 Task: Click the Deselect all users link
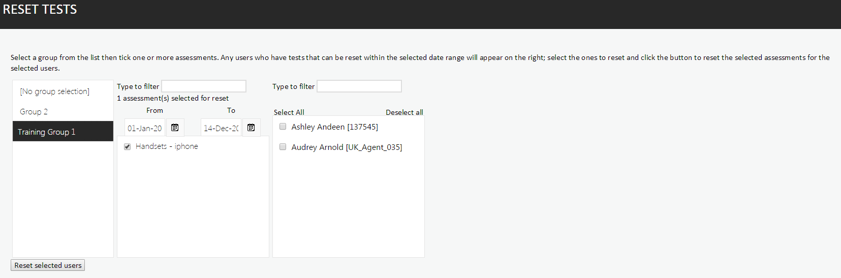[x=404, y=112]
